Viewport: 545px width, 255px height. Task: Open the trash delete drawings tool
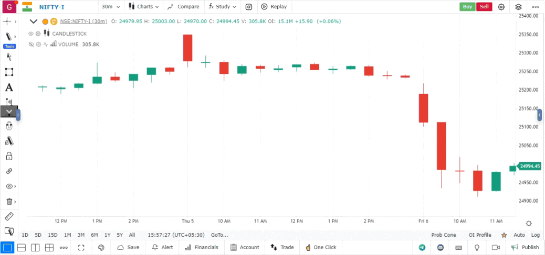(9, 202)
